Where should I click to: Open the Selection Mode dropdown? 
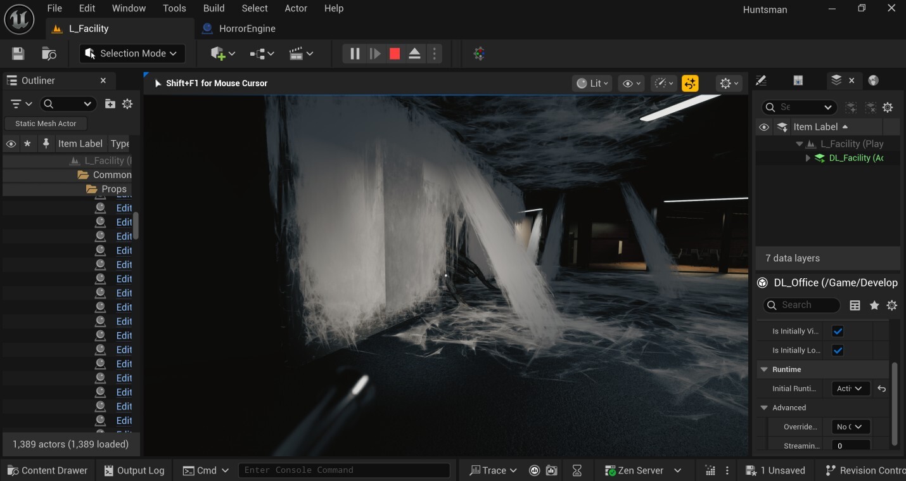coord(132,54)
